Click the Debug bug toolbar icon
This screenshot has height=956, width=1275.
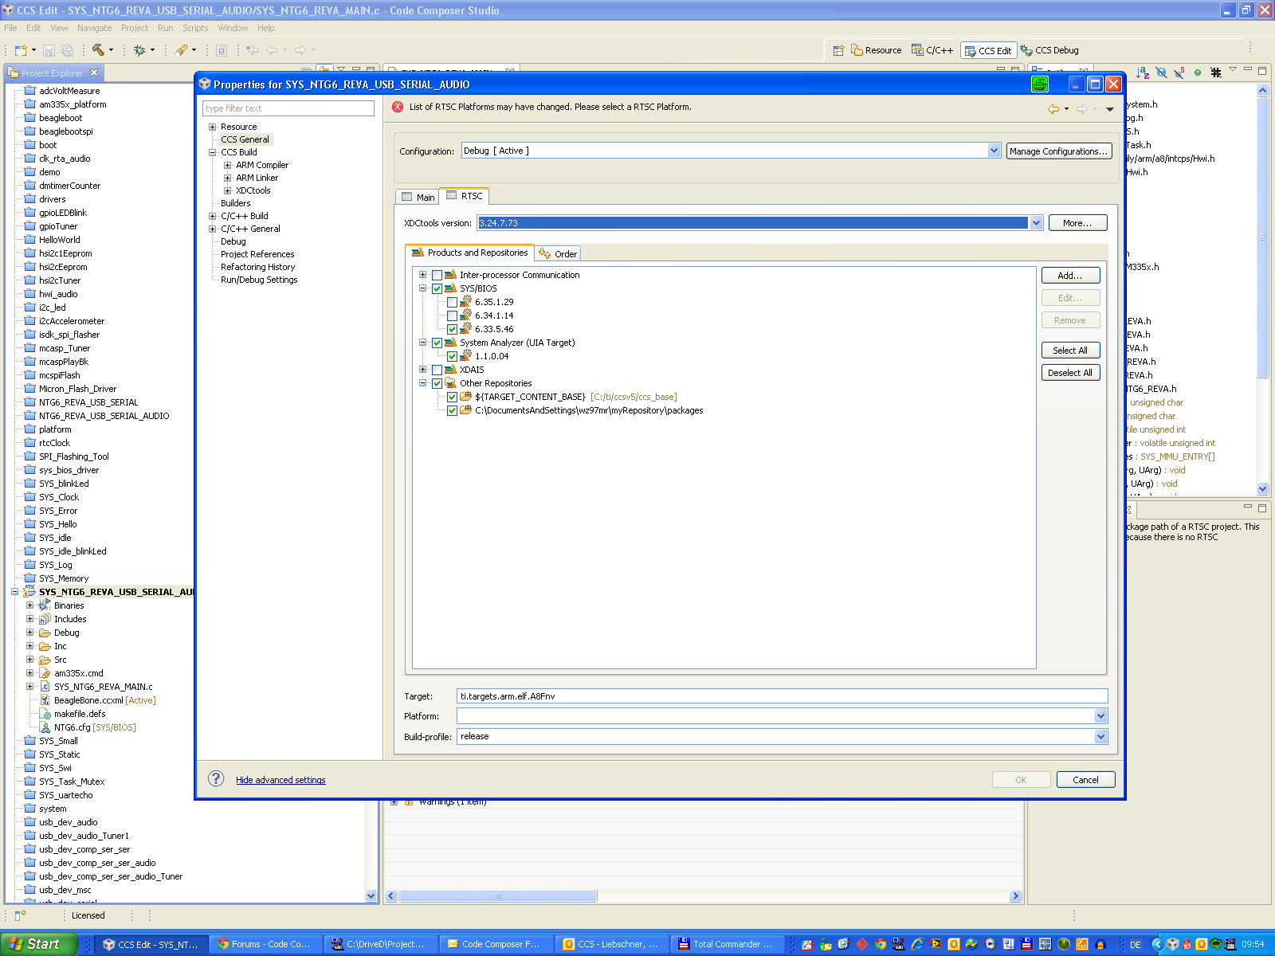tap(139, 50)
